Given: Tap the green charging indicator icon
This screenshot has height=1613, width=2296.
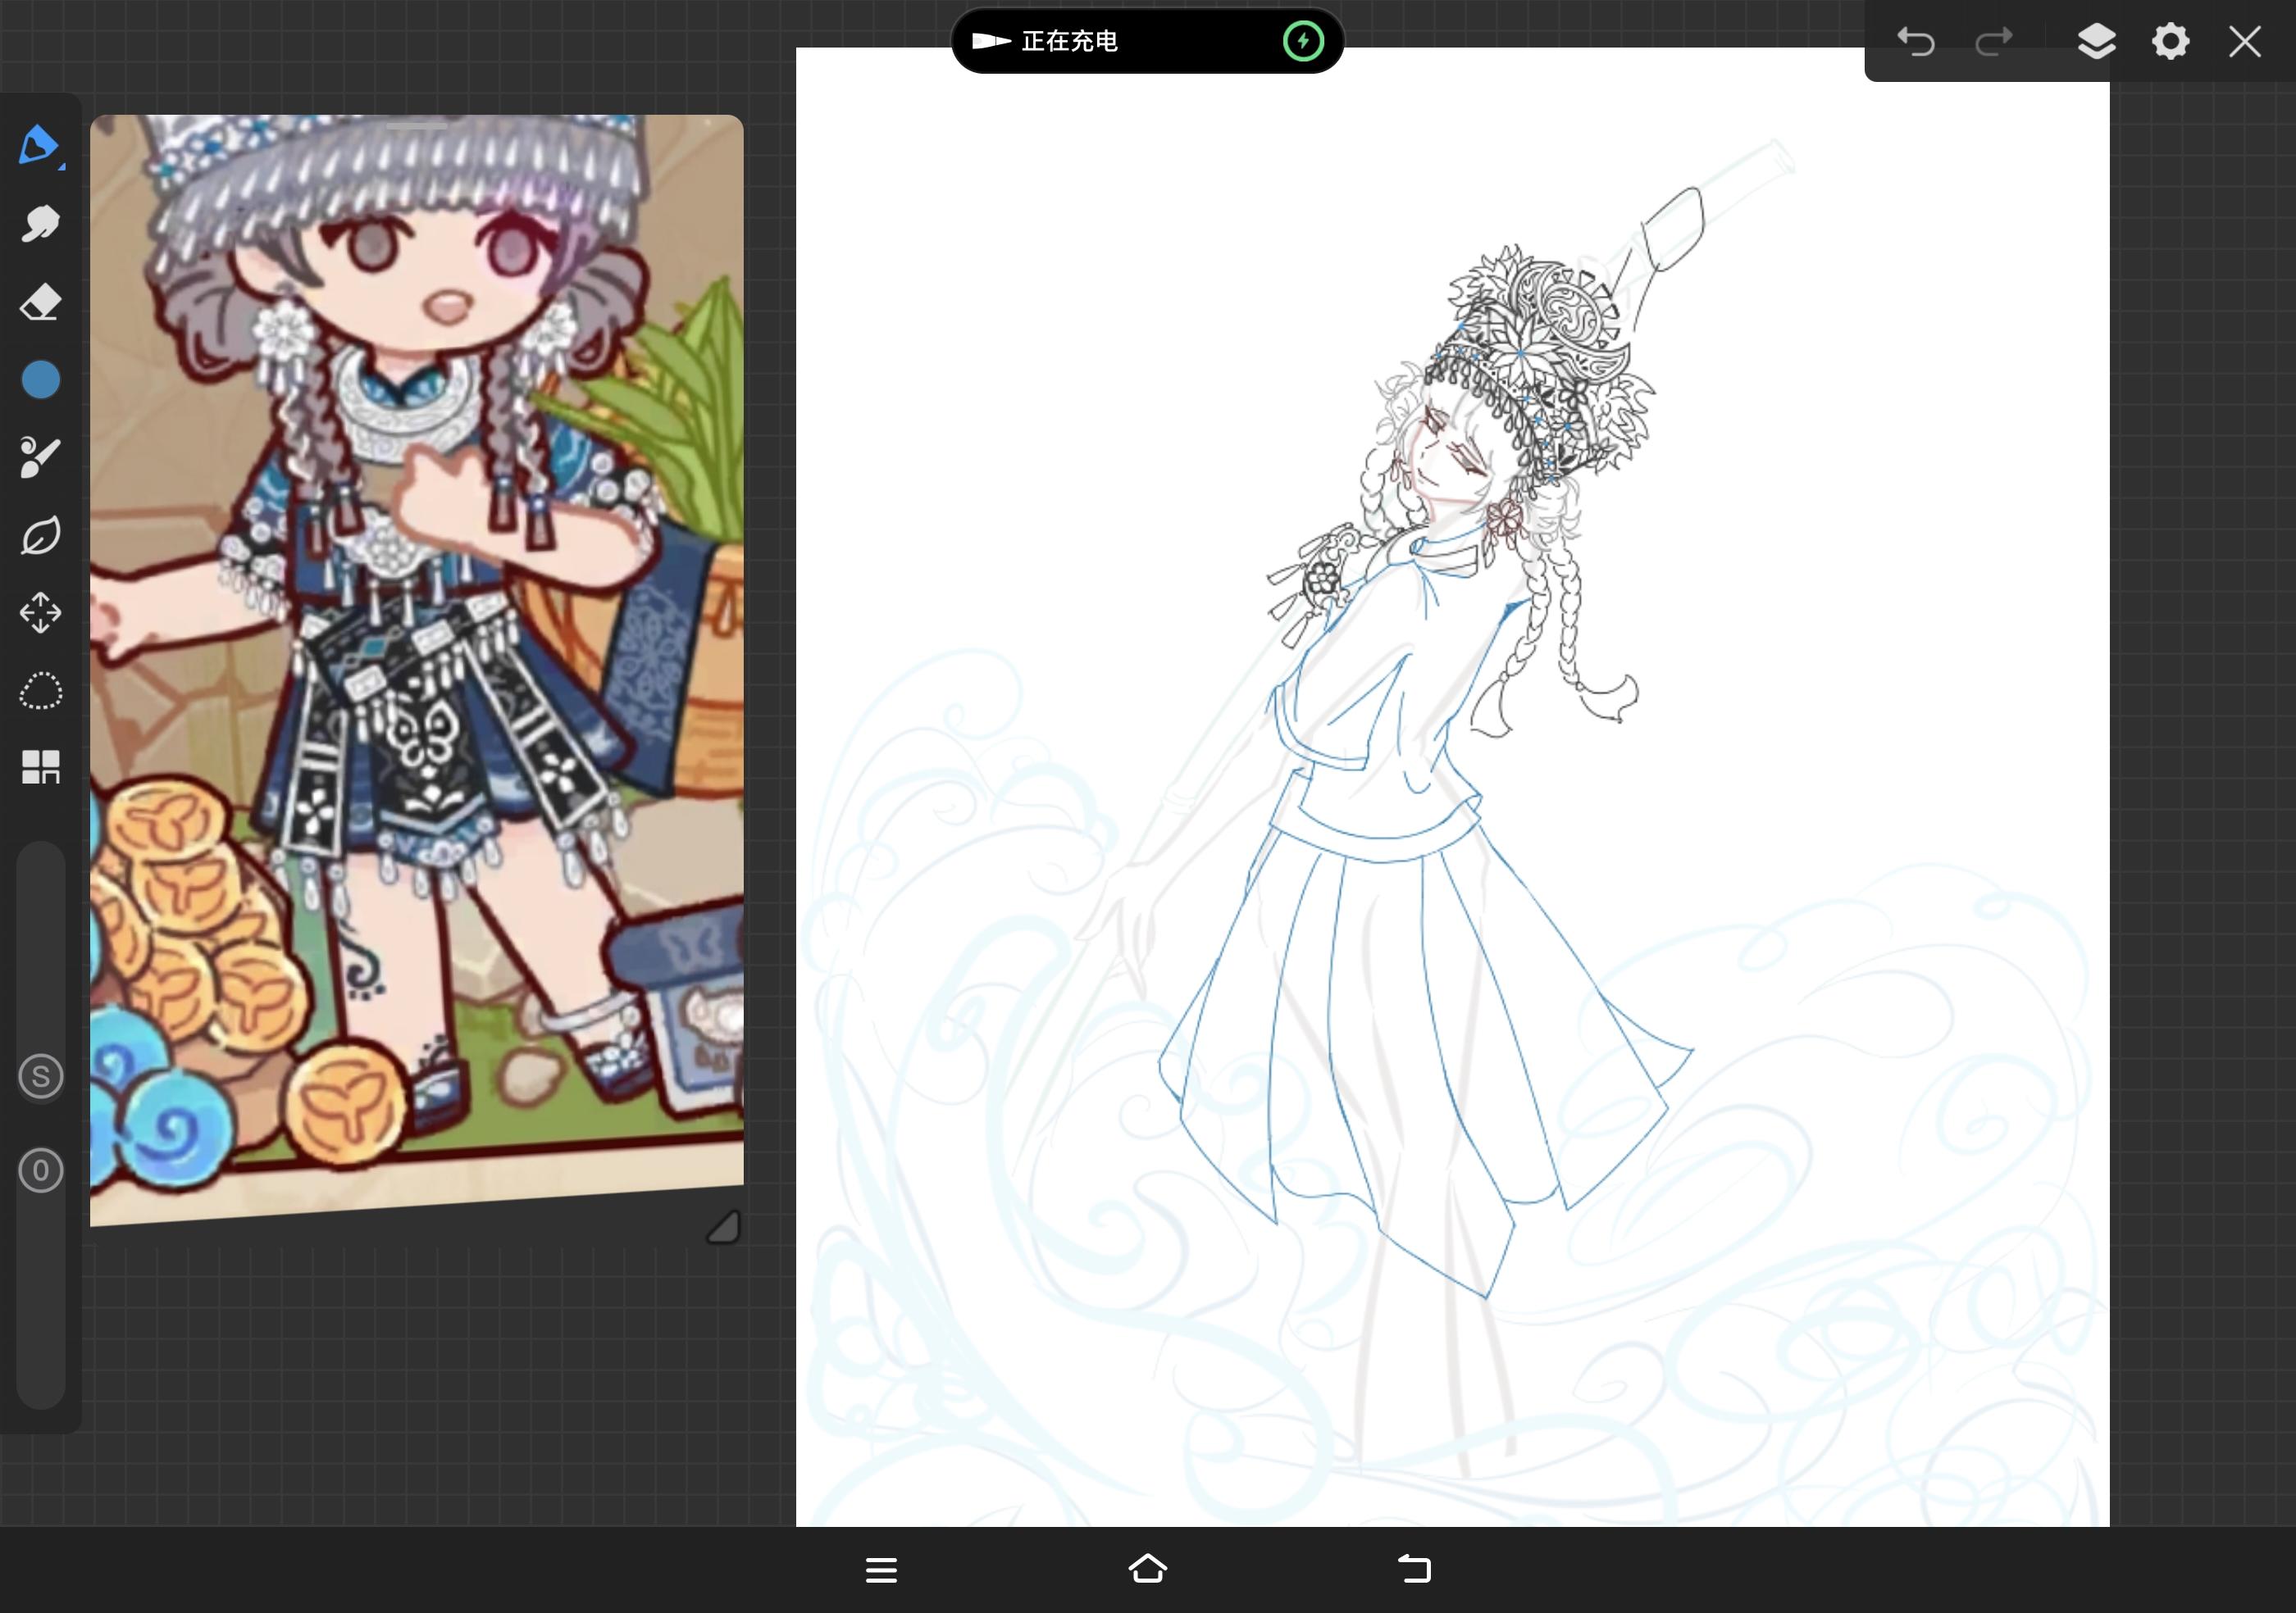Looking at the screenshot, I should tap(1303, 41).
